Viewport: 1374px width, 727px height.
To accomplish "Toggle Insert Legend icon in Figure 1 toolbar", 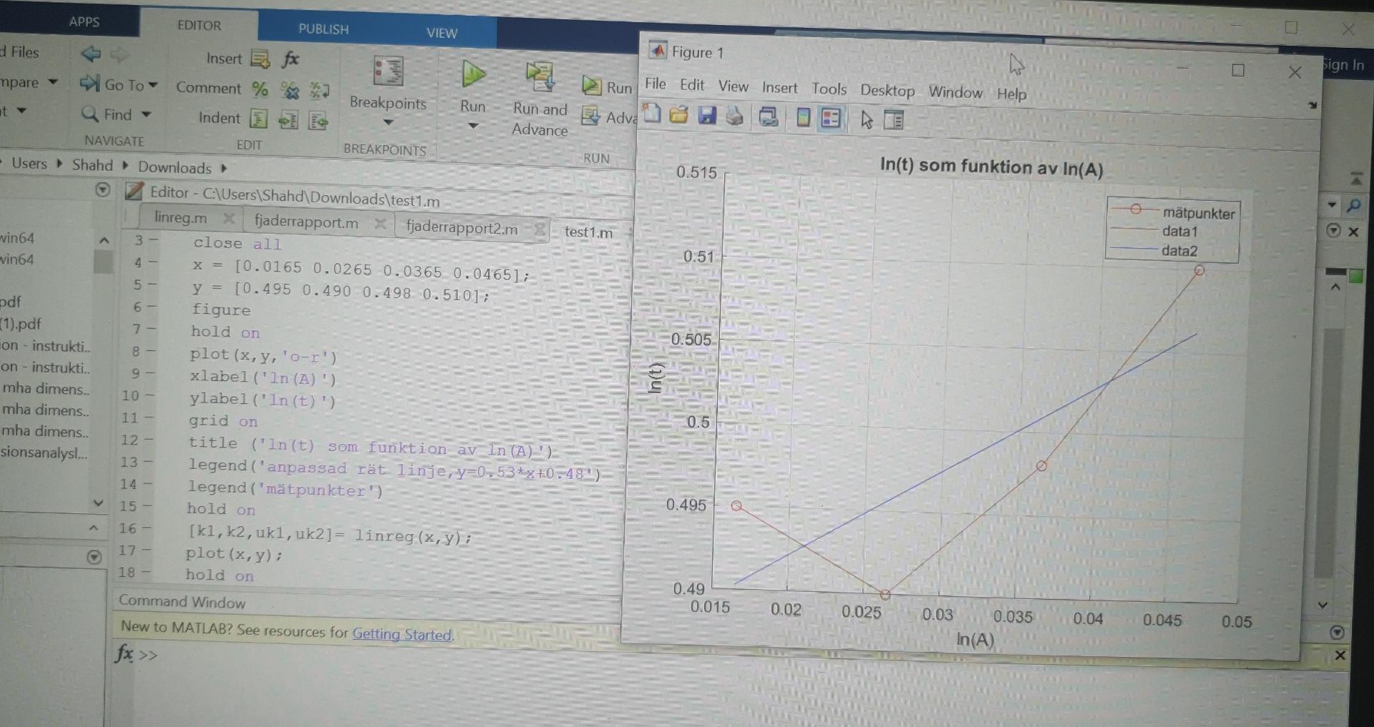I will point(831,118).
